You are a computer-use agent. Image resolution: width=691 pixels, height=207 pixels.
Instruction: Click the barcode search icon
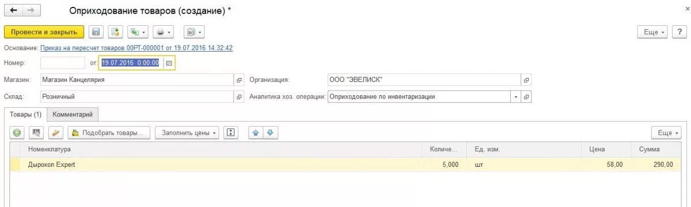pos(36,132)
